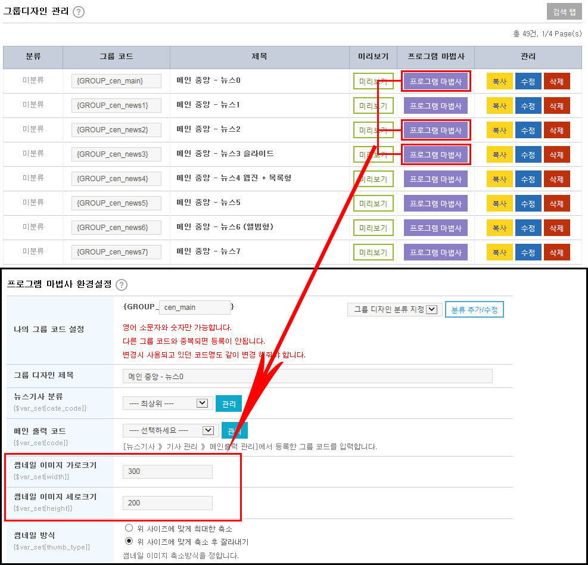This screenshot has height=565, width=588.
Task: Edit 메인 중앙 - 뉴스4 웹진 row with 수정
Action: [x=528, y=179]
